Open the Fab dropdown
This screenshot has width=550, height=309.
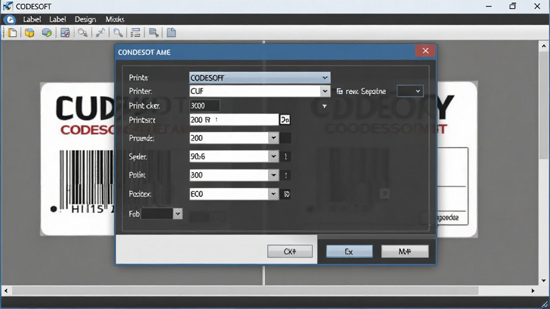[161, 214]
